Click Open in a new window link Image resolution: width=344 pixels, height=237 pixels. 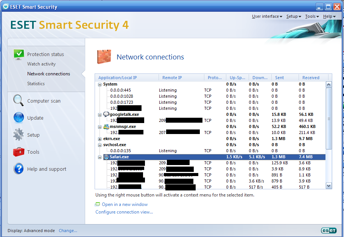point(125,204)
